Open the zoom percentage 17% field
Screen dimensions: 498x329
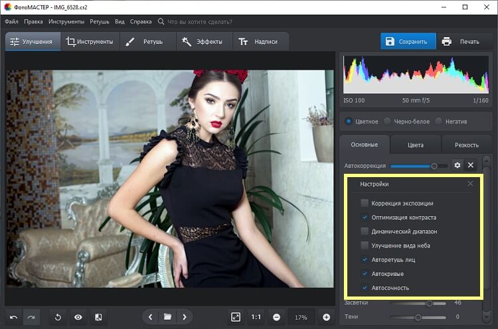301,317
